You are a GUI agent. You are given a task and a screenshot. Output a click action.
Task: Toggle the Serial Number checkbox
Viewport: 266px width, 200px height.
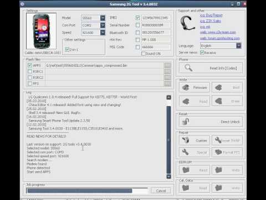[137, 25]
